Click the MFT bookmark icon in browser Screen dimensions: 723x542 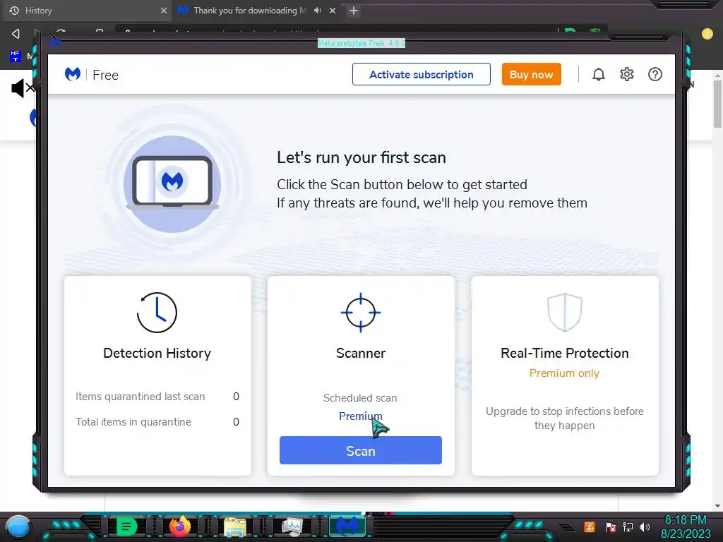coord(16,56)
